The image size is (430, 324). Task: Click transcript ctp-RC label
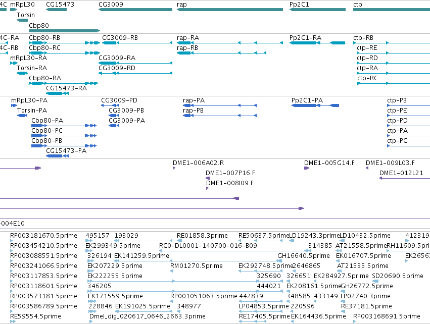[367, 78]
